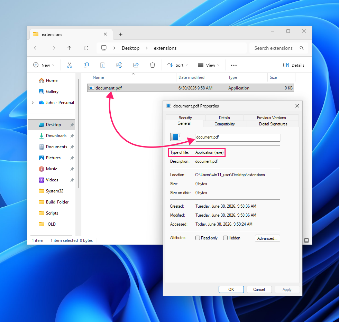Open the New dropdown menu
The width and height of the screenshot is (339, 322).
tap(44, 65)
